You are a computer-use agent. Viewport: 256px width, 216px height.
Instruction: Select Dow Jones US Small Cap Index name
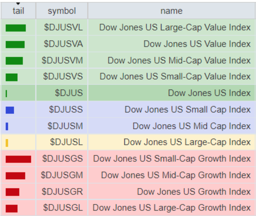pos(187,110)
